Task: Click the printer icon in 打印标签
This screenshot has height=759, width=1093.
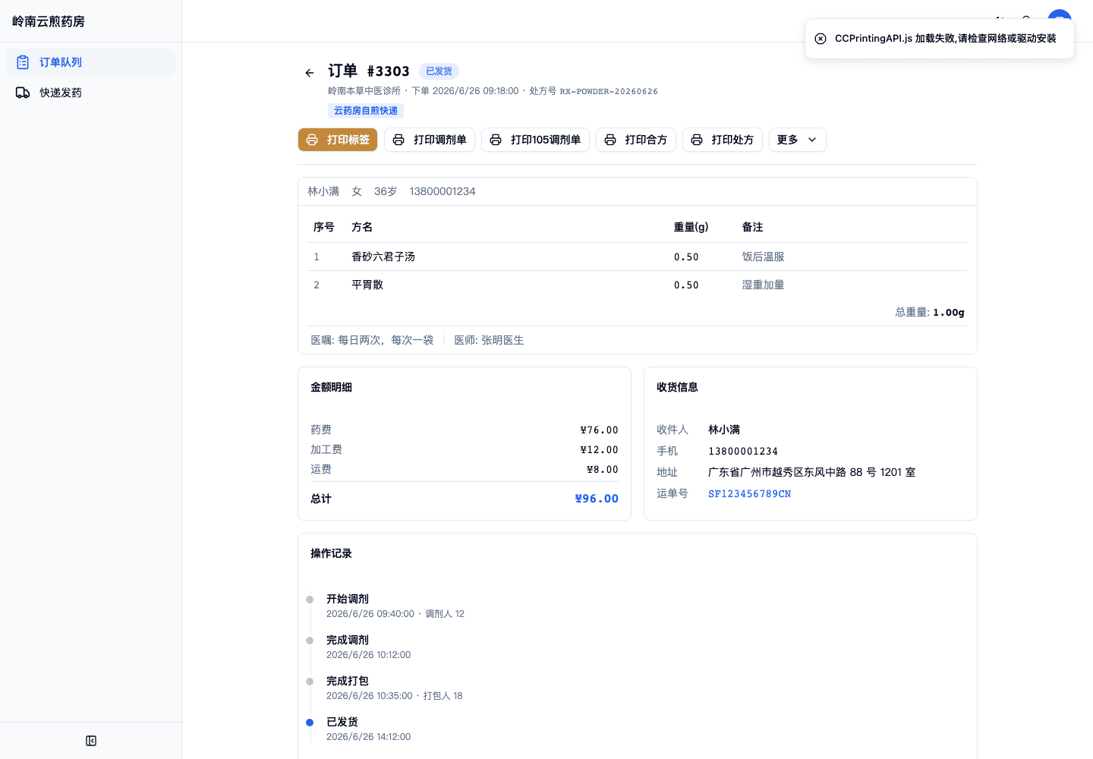Action: tap(312, 140)
